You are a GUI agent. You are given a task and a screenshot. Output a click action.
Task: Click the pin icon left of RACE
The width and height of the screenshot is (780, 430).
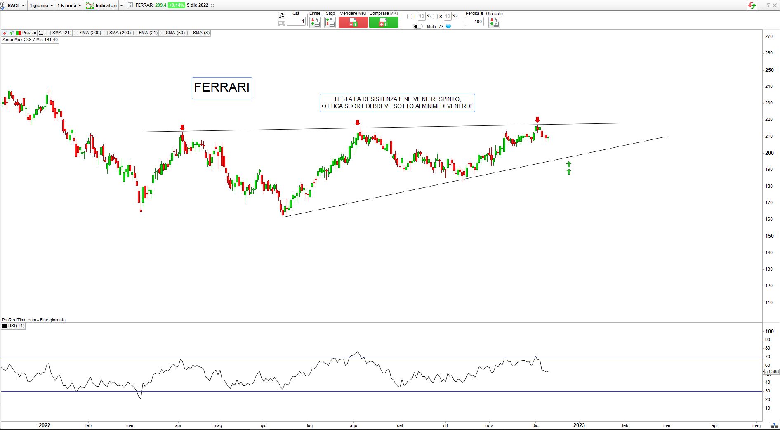click(x=3, y=5)
